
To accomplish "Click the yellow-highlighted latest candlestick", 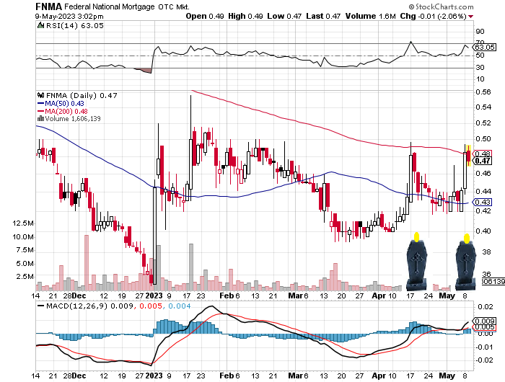I will (x=469, y=156).
